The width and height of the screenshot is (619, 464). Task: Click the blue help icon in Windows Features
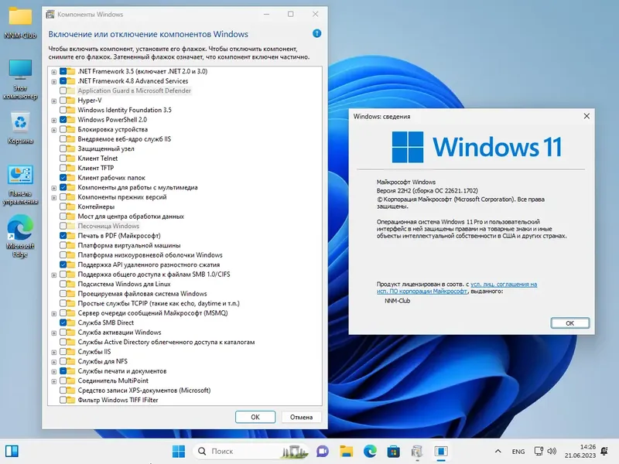pyautogui.click(x=316, y=33)
